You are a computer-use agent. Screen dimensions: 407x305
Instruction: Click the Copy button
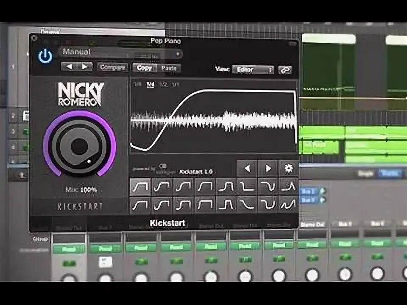[x=144, y=68]
